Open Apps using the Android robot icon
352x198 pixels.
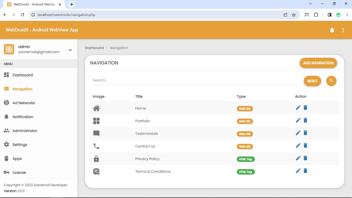(x=6, y=158)
